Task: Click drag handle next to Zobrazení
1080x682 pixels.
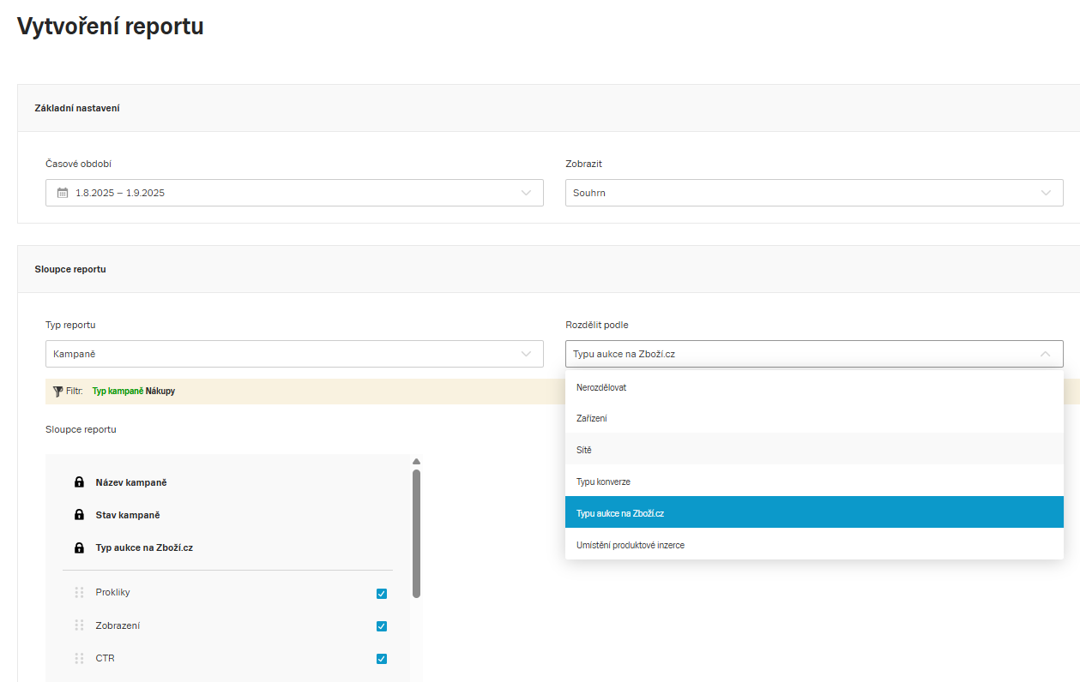Action: click(x=79, y=625)
